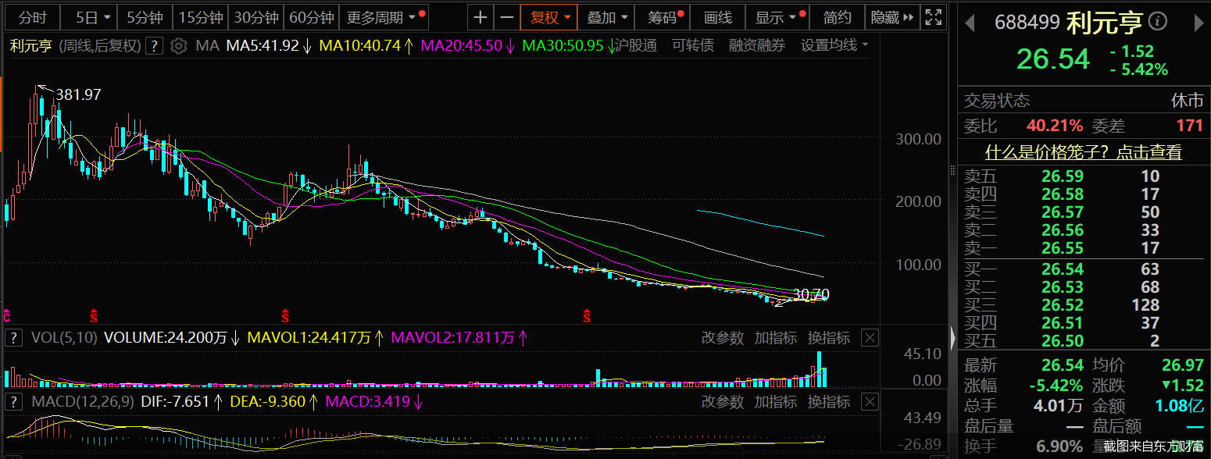Expand 更多周期 more periods menu
Image resolution: width=1211 pixels, height=459 pixels.
382,17
